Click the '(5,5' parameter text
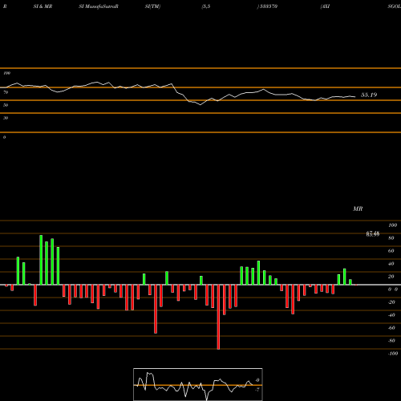 coord(206,6)
